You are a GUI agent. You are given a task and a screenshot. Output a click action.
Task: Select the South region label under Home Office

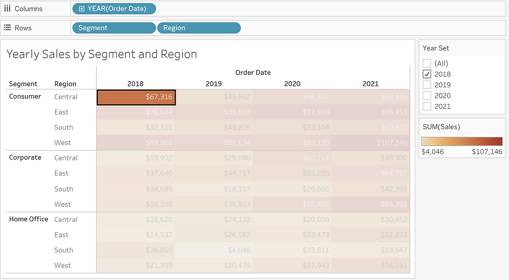pos(63,250)
